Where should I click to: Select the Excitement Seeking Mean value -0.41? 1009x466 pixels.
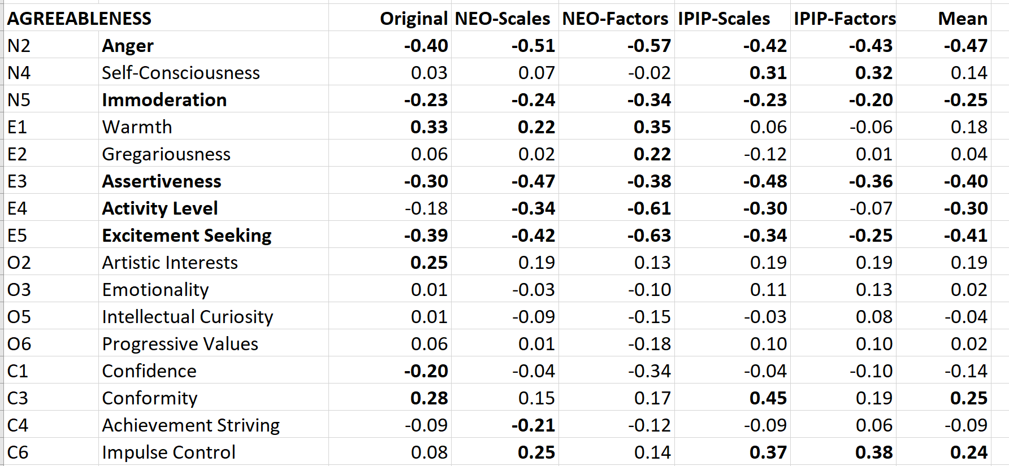[x=965, y=236]
